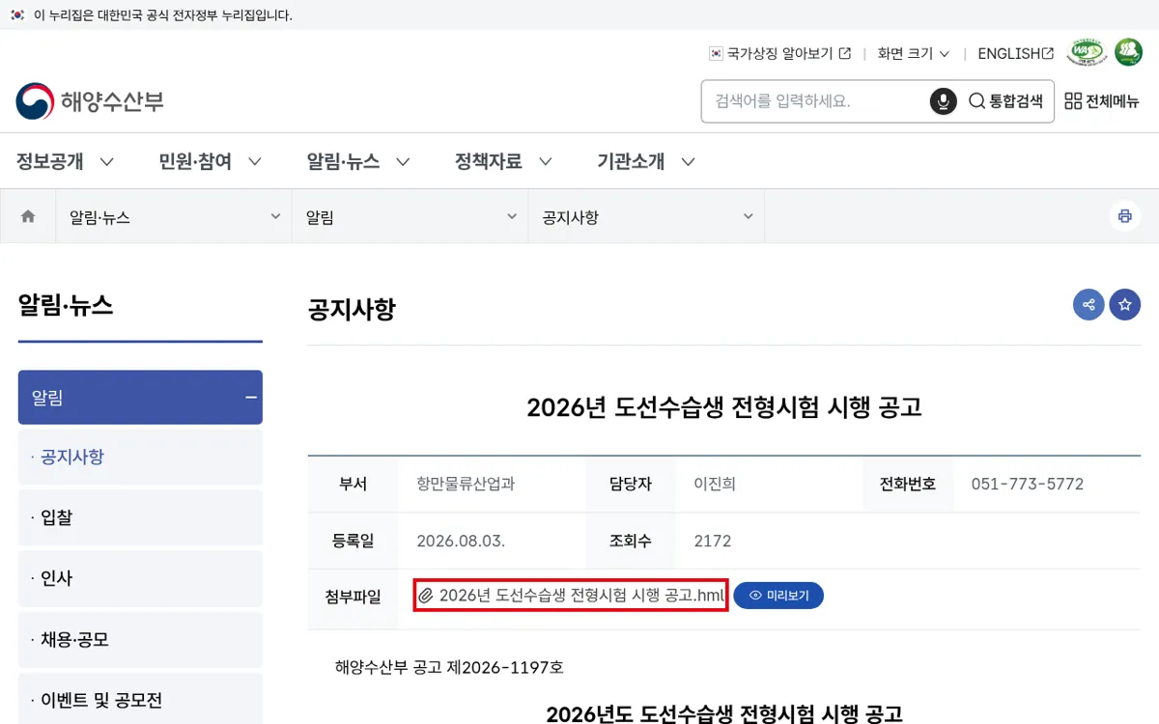This screenshot has width=1159, height=724.
Task: Open 국가상징 알아보기 link
Action: (x=780, y=53)
